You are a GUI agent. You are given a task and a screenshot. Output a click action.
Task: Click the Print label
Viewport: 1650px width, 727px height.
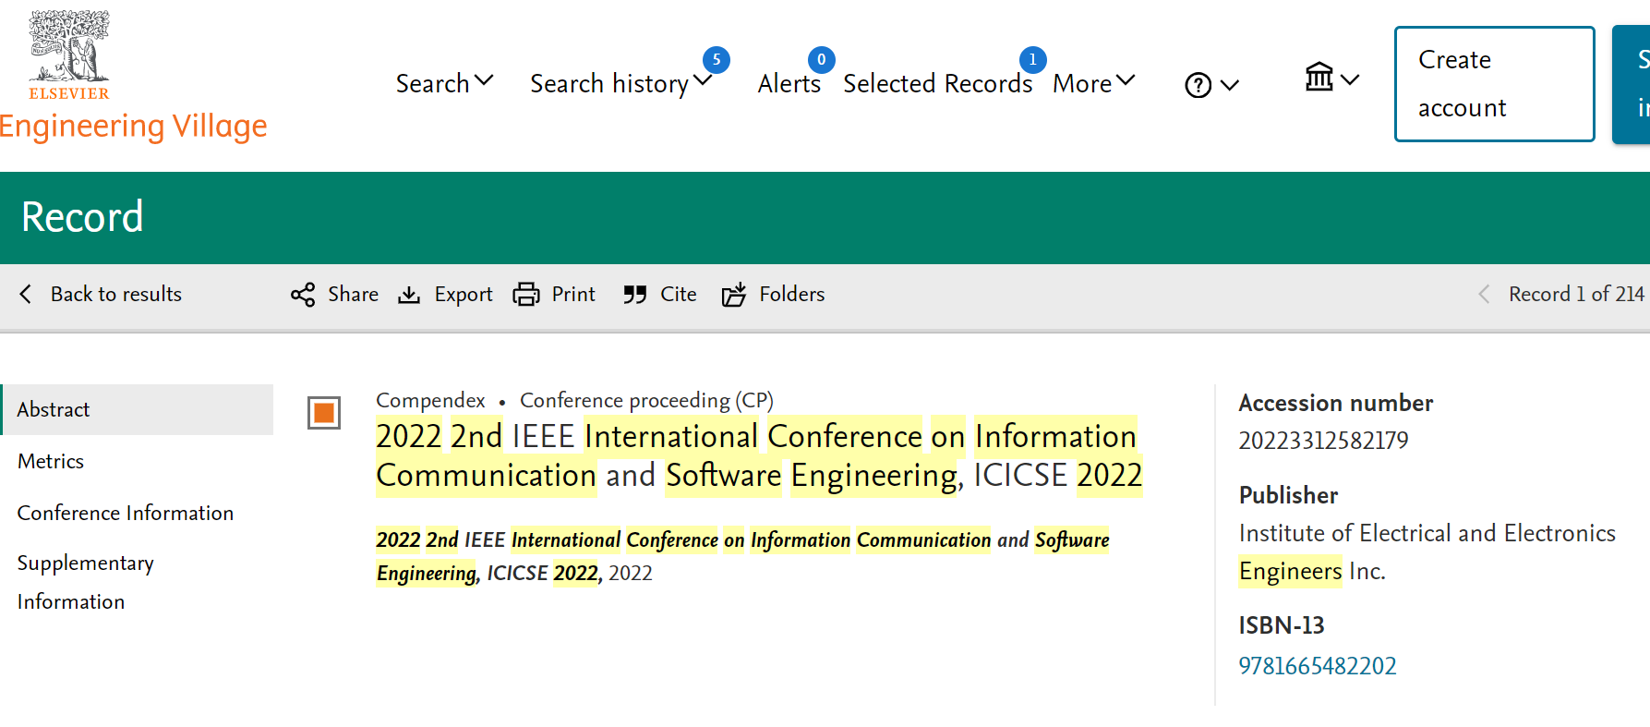(573, 294)
